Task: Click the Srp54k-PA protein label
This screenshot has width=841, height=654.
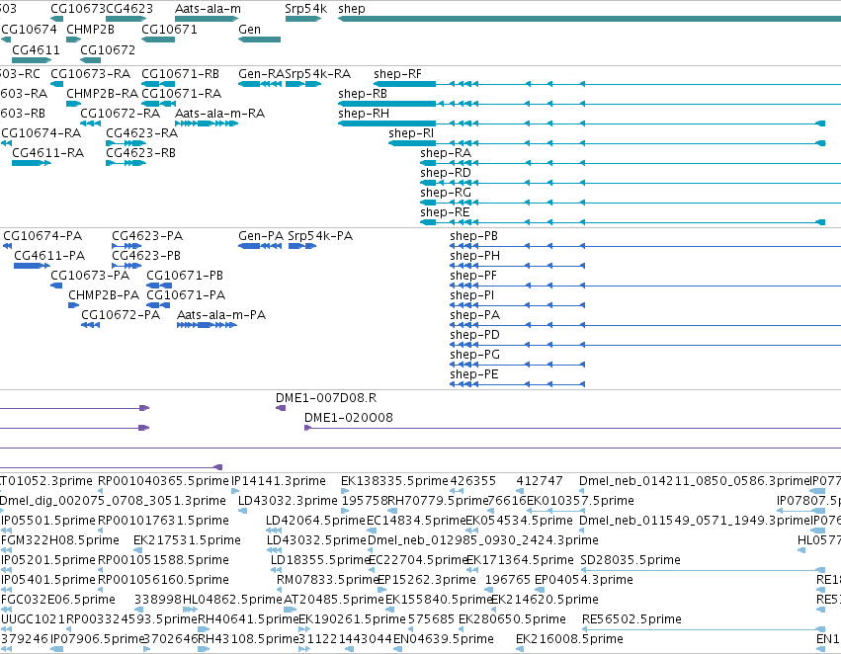Action: [320, 236]
